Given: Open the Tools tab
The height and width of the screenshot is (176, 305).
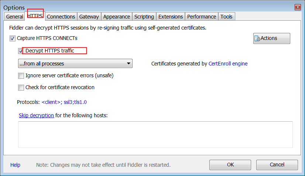Looking at the screenshot, I should (226, 17).
